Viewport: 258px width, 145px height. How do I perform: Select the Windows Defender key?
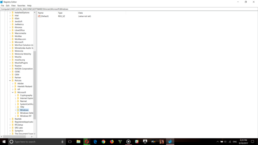coord(27,113)
